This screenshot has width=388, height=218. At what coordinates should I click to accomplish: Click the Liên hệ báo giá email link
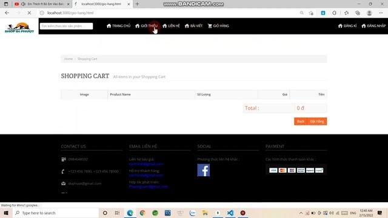(x=146, y=164)
